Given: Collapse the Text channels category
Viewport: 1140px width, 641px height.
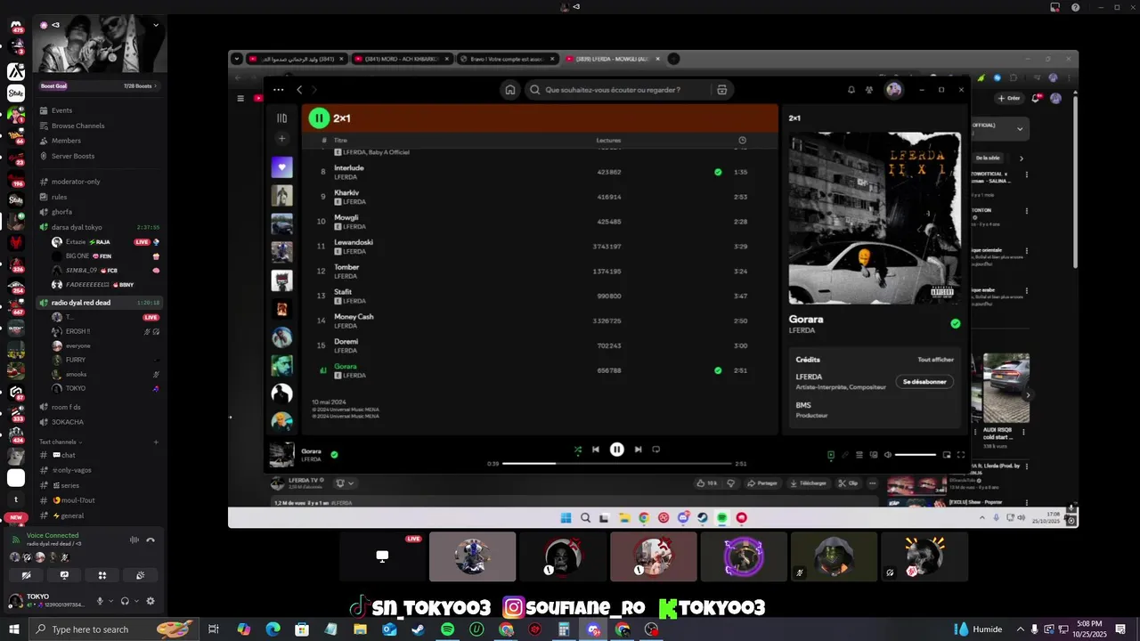Looking at the screenshot, I should (61, 442).
